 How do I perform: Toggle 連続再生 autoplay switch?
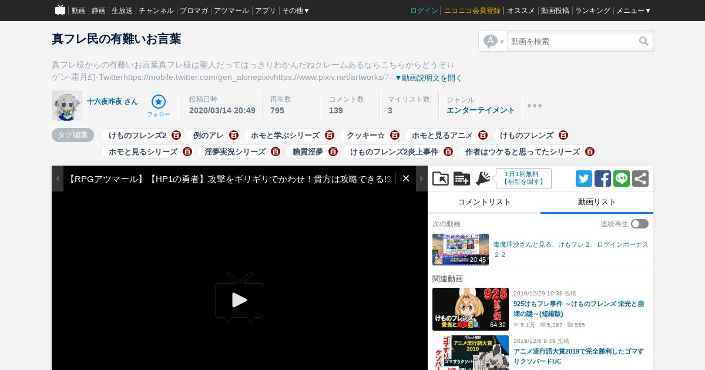[640, 224]
